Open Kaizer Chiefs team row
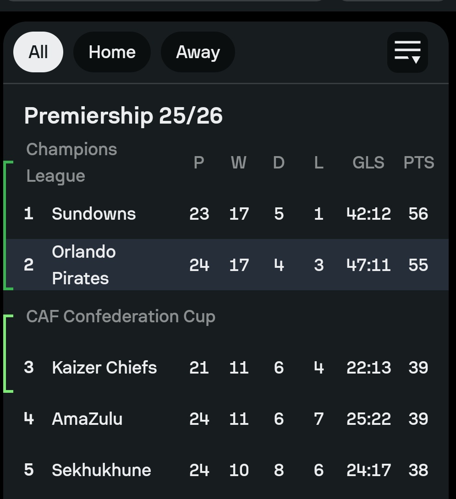The image size is (456, 499). [x=227, y=367]
